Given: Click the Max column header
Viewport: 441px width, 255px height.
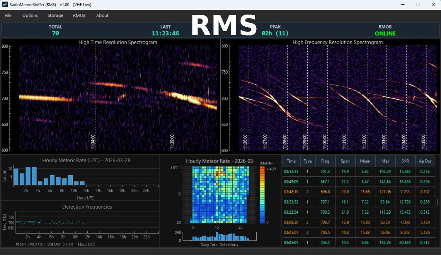Looking at the screenshot, I should pyautogui.click(x=385, y=161).
